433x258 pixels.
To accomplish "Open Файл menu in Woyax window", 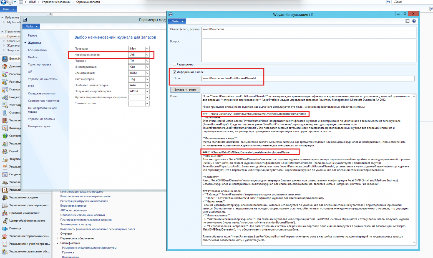I will pos(177,21).
